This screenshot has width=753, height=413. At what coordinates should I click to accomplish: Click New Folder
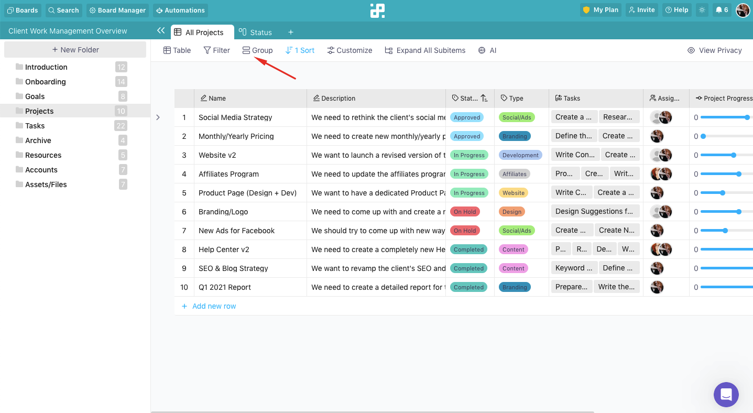(75, 50)
